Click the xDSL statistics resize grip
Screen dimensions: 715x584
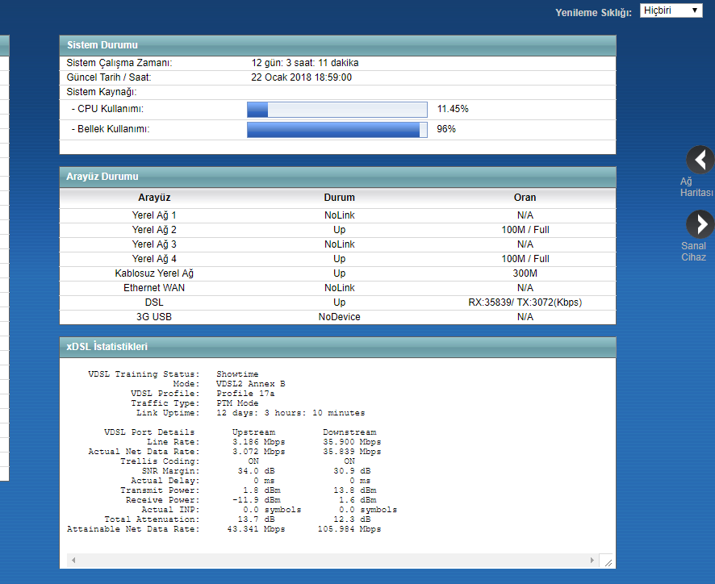pyautogui.click(x=608, y=562)
